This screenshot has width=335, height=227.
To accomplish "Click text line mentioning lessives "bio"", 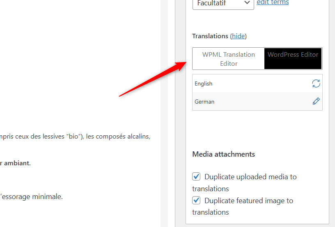I will click(x=75, y=136).
